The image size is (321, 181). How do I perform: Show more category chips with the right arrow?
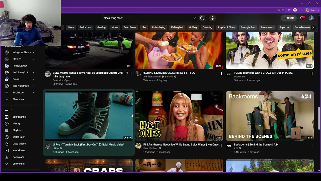(313, 27)
